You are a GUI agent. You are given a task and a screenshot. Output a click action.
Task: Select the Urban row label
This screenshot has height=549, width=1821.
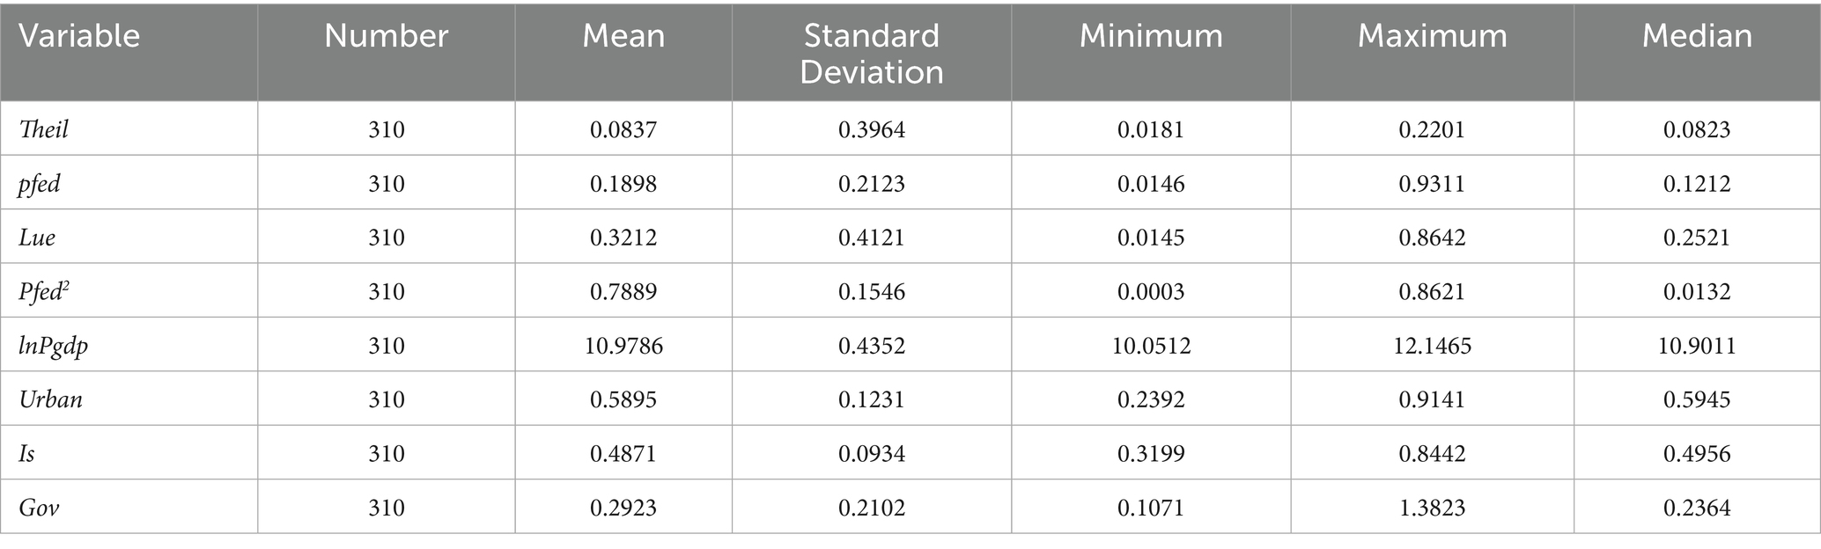51,400
